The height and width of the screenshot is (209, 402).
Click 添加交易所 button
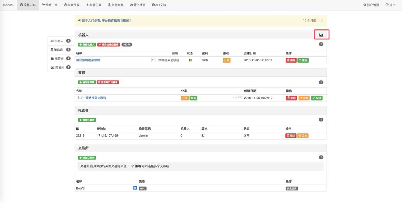pos(87,158)
